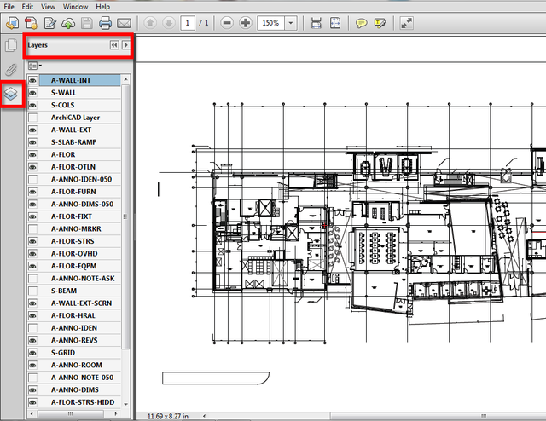Select the S-SLAB-RAMP layer name
The width and height of the screenshot is (546, 421).
74,142
